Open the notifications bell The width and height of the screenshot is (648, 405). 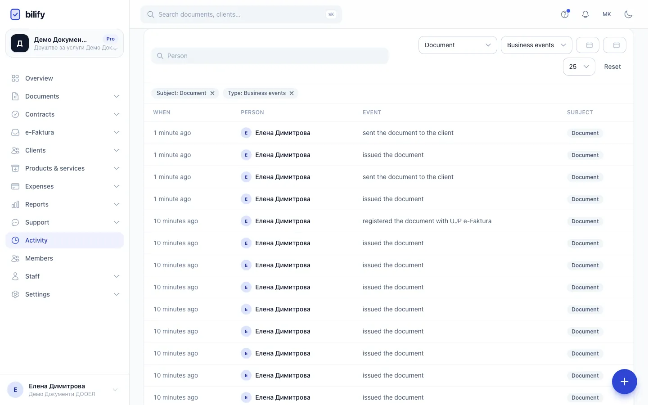tap(585, 14)
